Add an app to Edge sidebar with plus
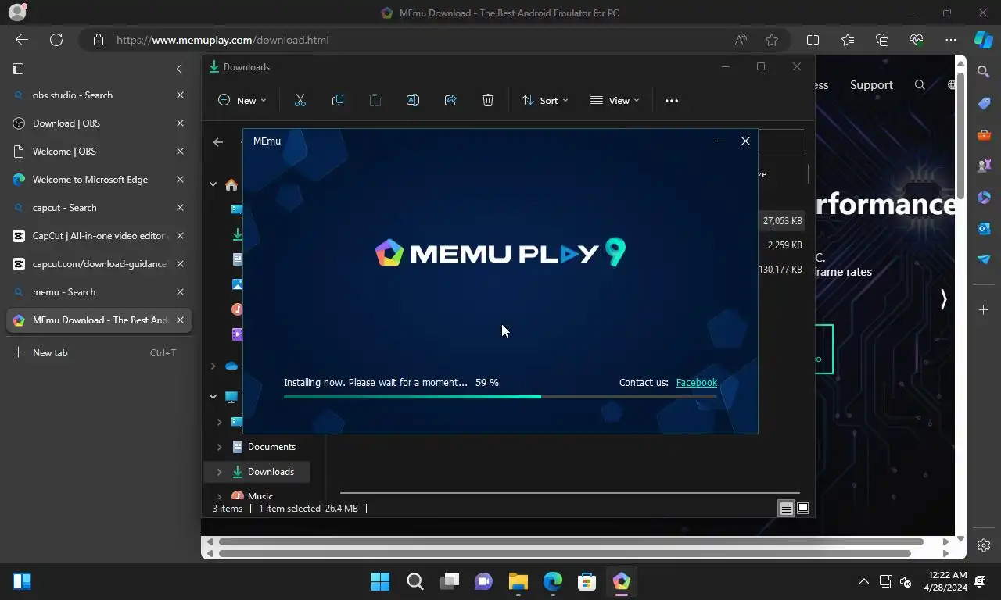Viewport: 1001px width, 600px height. click(984, 310)
